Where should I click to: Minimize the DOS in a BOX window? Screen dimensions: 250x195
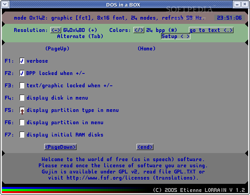[237, 4]
